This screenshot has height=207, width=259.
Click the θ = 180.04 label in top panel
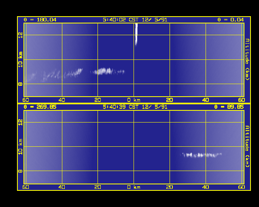[40, 20]
